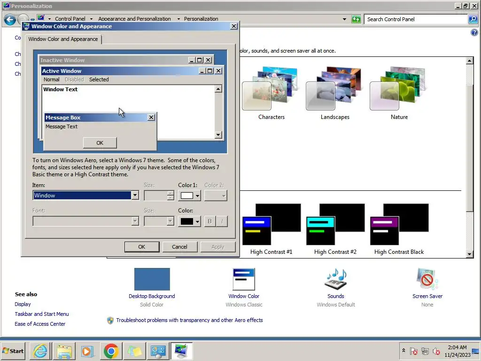Click the Back arrow in Personalization window
This screenshot has width=481, height=361.
[10, 20]
